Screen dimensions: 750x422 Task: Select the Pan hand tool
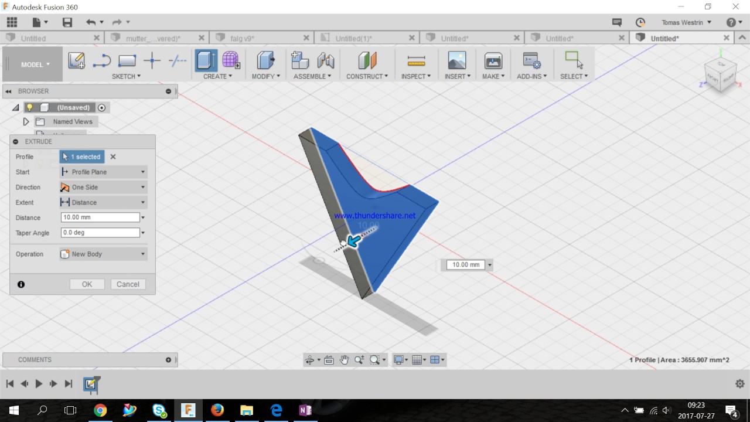click(345, 360)
